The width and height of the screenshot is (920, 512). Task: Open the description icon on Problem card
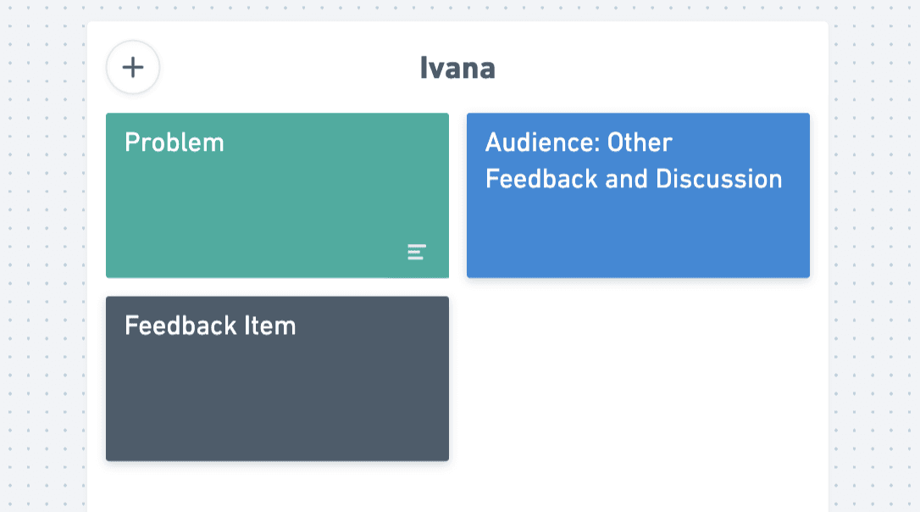point(416,252)
